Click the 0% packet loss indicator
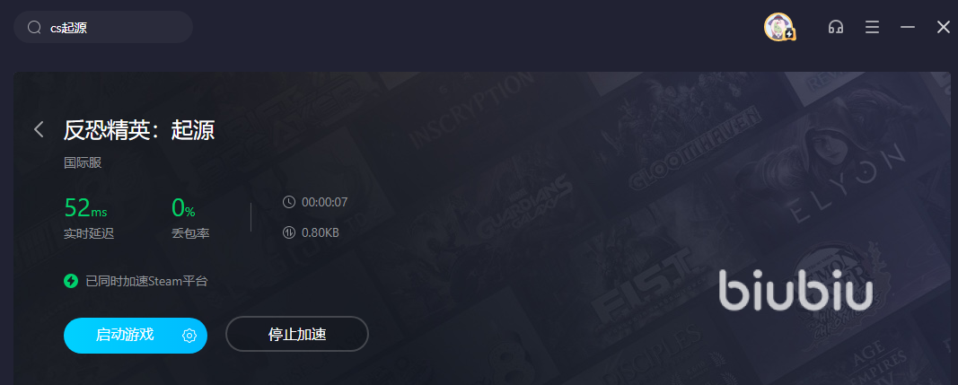Image resolution: width=958 pixels, height=385 pixels. point(183,208)
